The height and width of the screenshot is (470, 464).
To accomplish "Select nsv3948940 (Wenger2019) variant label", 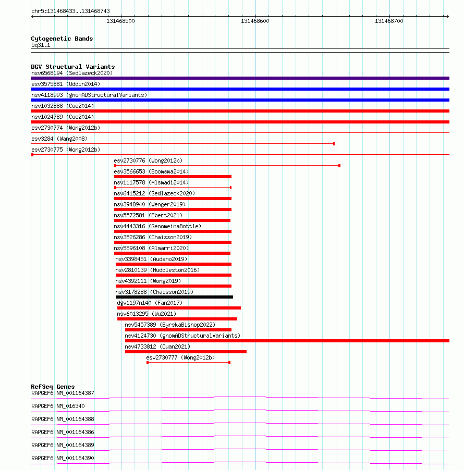I will pos(150,204).
